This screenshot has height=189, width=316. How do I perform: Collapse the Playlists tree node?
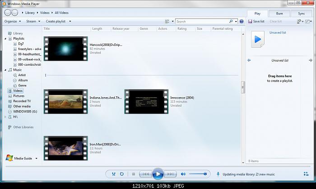coord(5,39)
